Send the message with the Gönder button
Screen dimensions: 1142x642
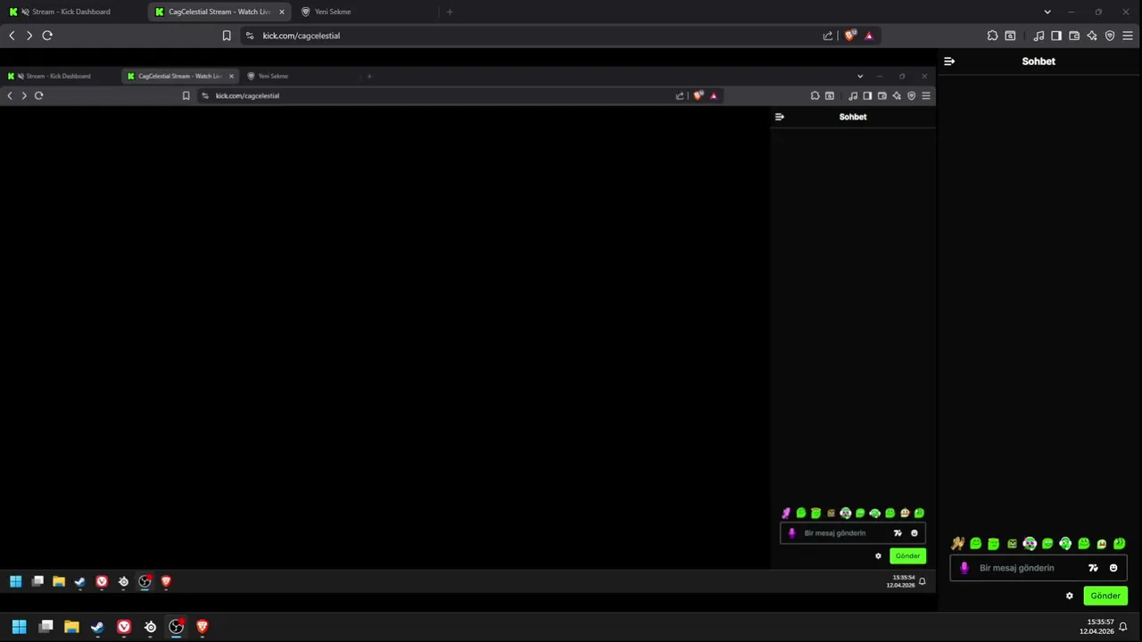click(1105, 596)
